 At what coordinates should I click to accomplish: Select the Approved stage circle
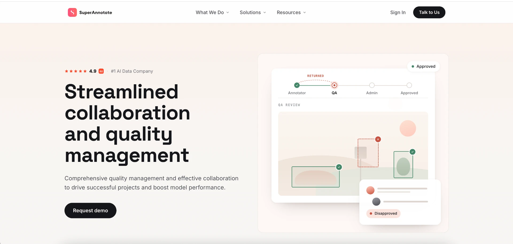click(x=409, y=85)
